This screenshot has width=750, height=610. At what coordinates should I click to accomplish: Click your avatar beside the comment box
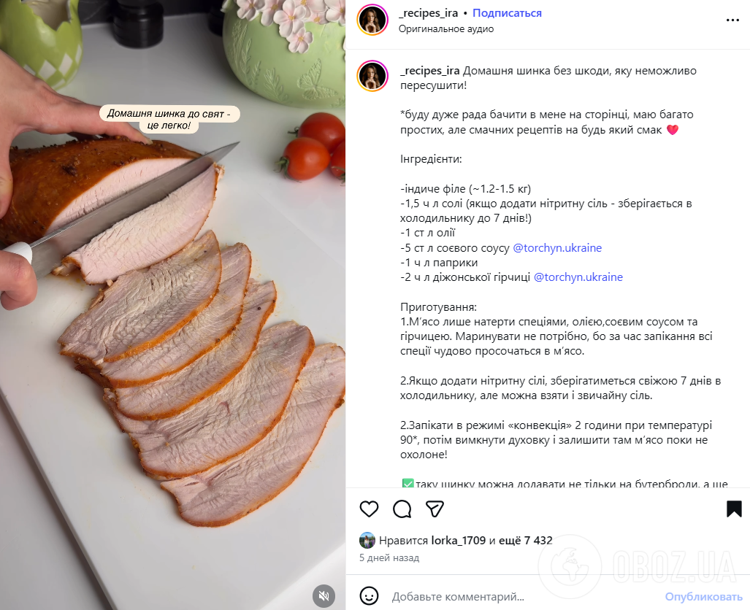(369, 597)
